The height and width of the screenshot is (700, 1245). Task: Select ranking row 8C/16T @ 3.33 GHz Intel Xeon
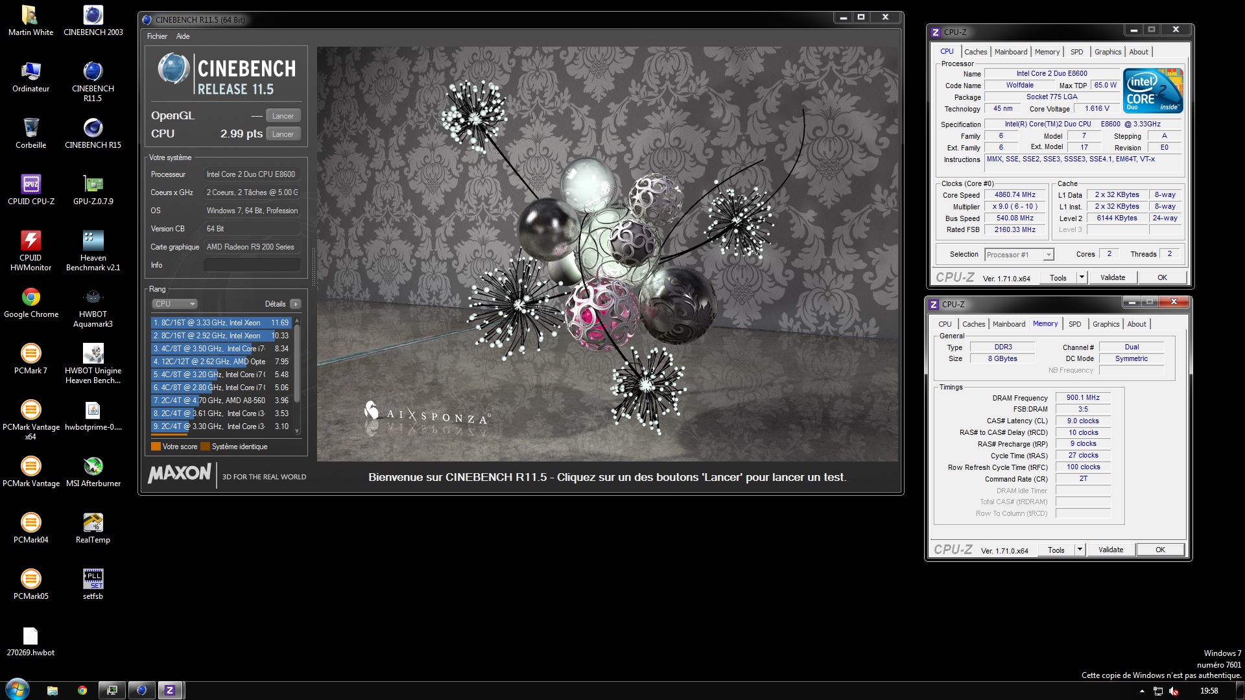[x=222, y=323]
